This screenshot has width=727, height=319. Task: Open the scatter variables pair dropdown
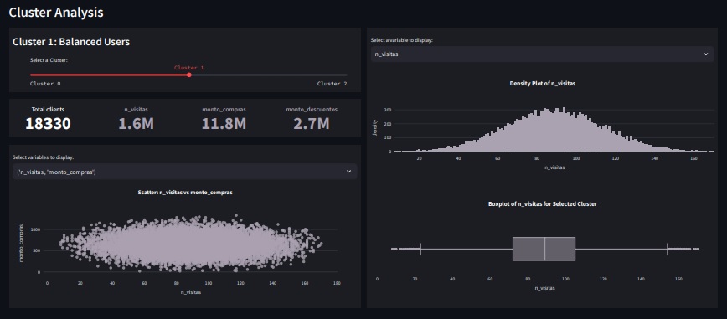[x=185, y=172]
